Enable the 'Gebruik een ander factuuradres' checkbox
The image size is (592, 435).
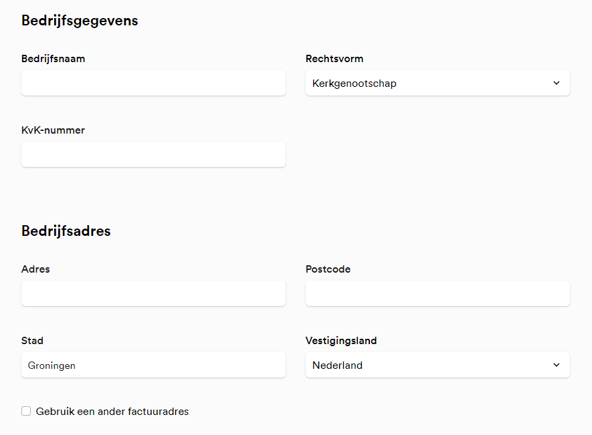26,412
